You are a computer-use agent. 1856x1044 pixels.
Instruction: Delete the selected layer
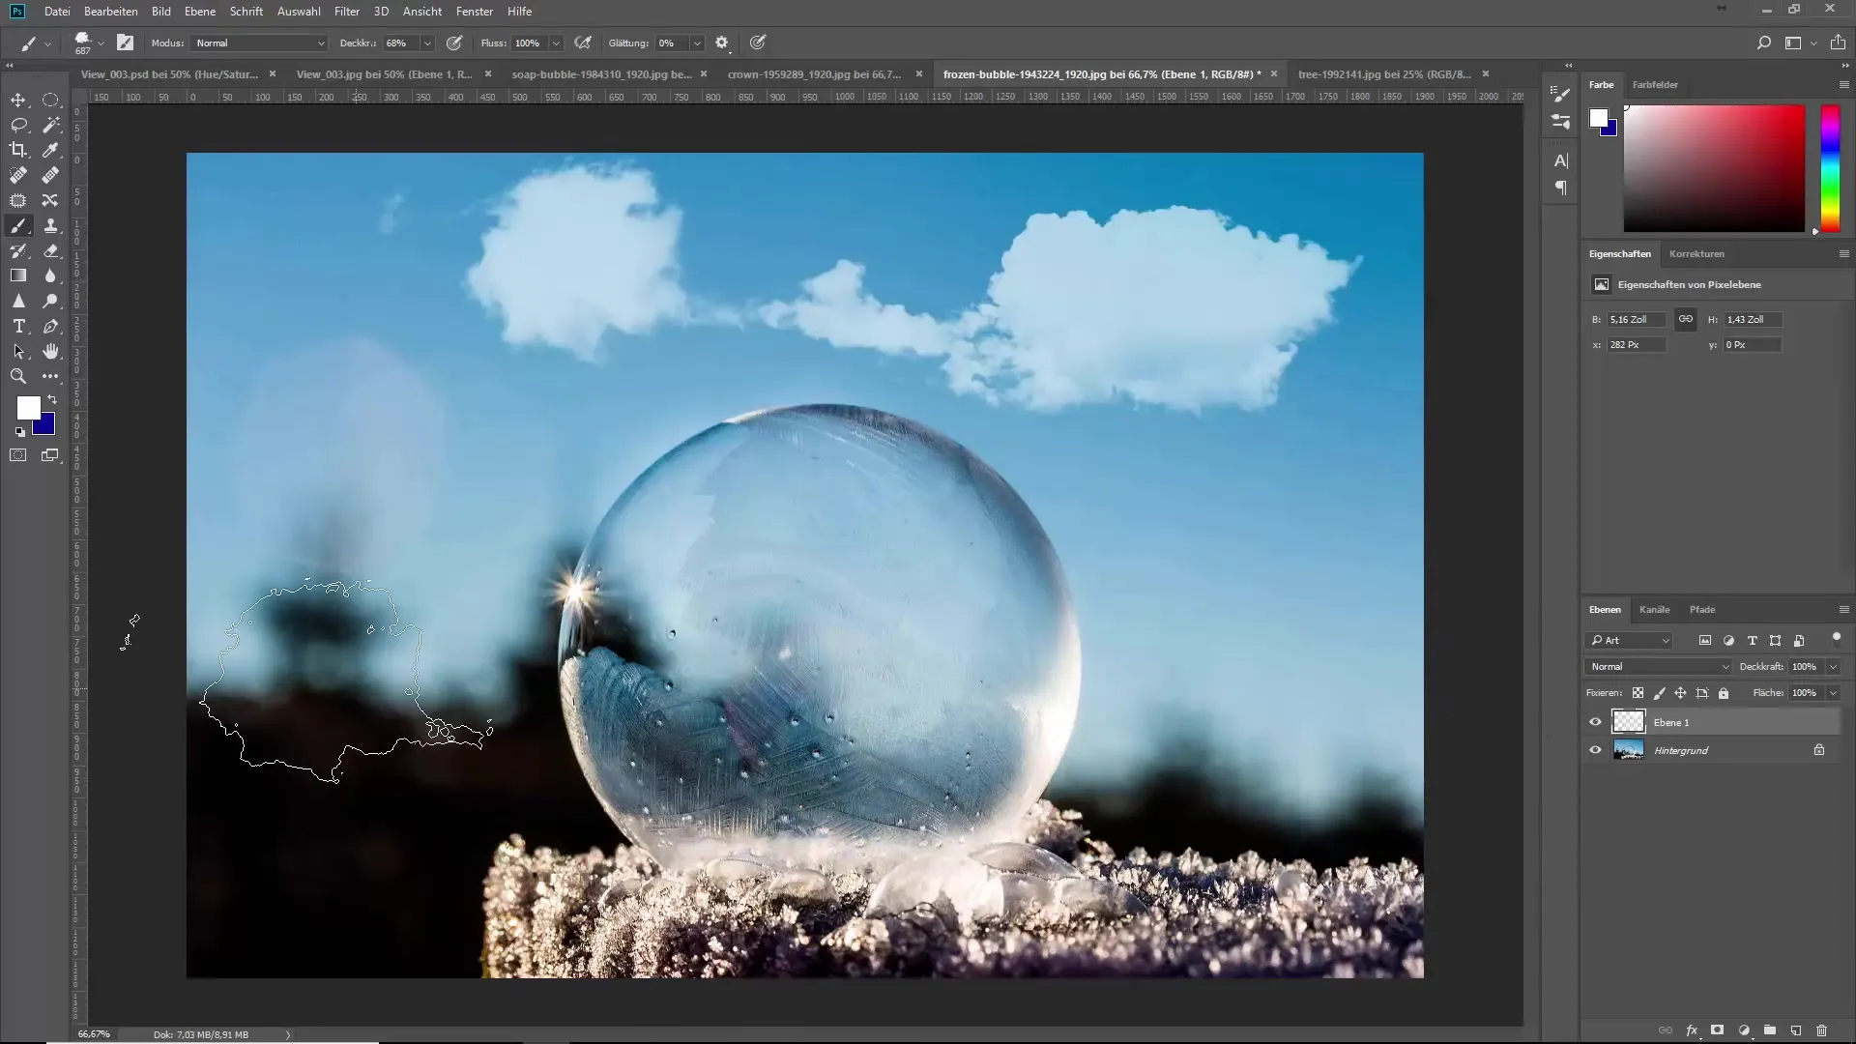coord(1821,1030)
